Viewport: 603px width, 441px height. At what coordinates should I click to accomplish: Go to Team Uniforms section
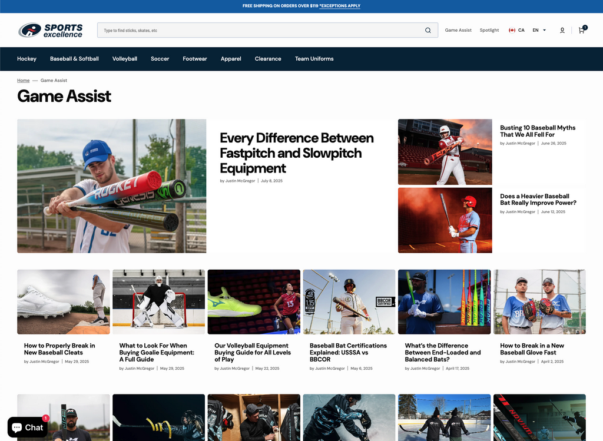point(314,59)
